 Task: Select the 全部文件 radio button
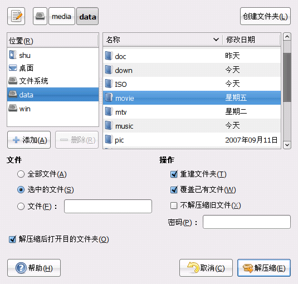(21, 174)
